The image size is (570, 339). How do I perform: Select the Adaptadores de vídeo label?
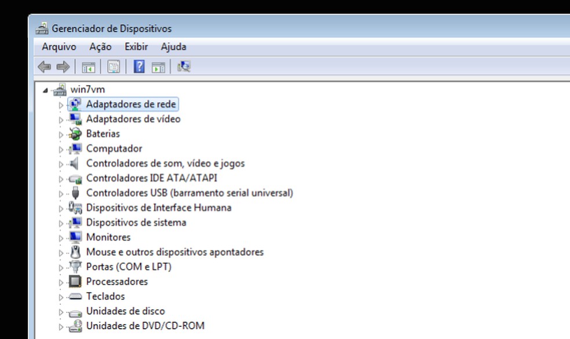tap(133, 119)
